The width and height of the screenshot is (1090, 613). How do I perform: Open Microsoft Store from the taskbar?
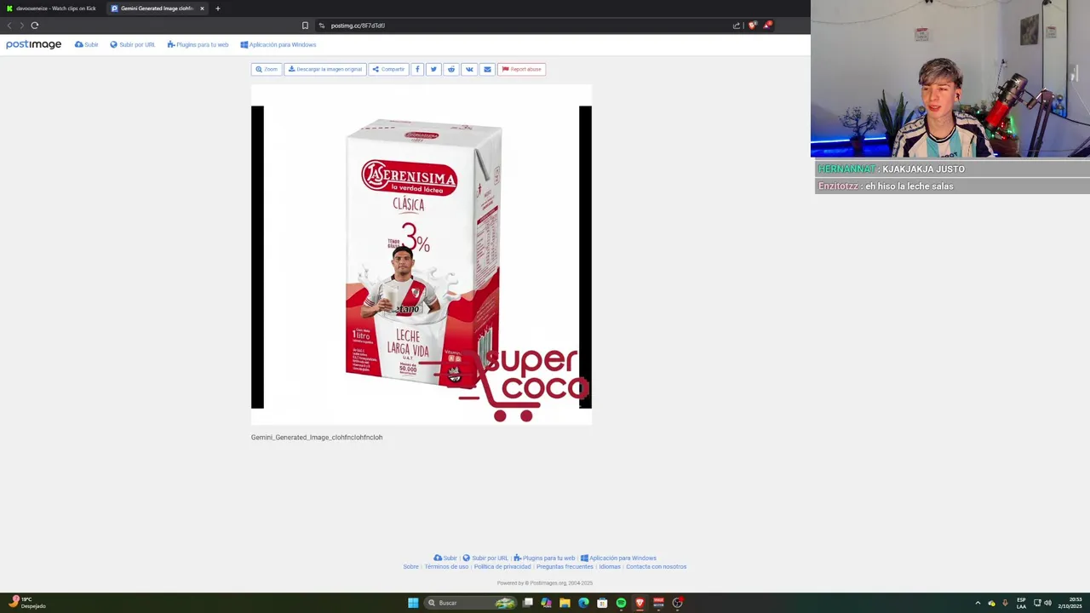(x=602, y=603)
